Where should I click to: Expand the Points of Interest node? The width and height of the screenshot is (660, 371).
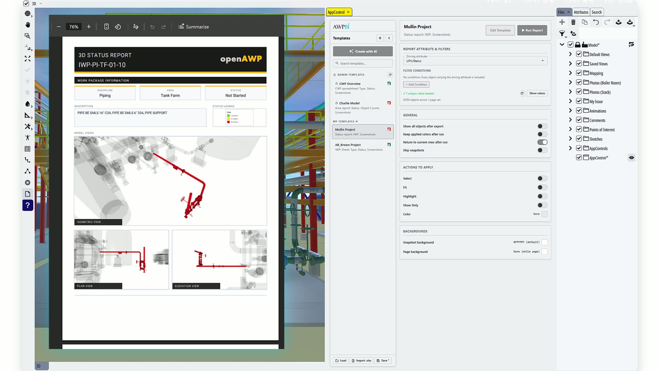pos(570,129)
